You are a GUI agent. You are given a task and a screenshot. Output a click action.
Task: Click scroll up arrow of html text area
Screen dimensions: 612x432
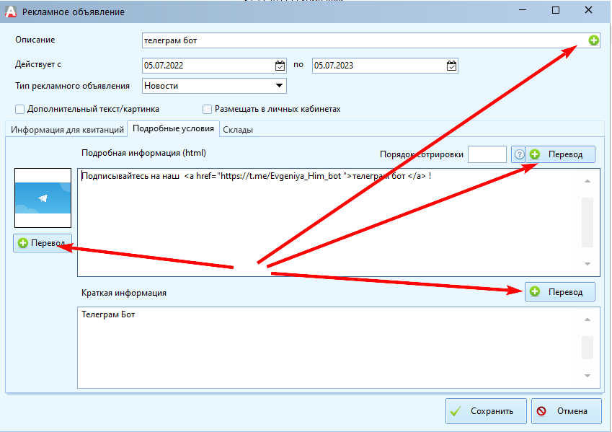click(587, 181)
